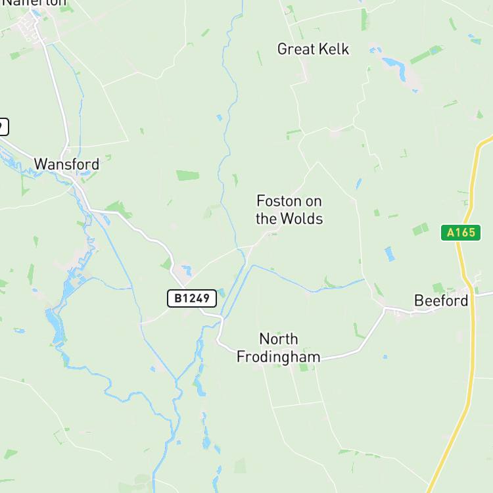Click the Foston on the Wolds label
The width and height of the screenshot is (493, 493).
[289, 210]
